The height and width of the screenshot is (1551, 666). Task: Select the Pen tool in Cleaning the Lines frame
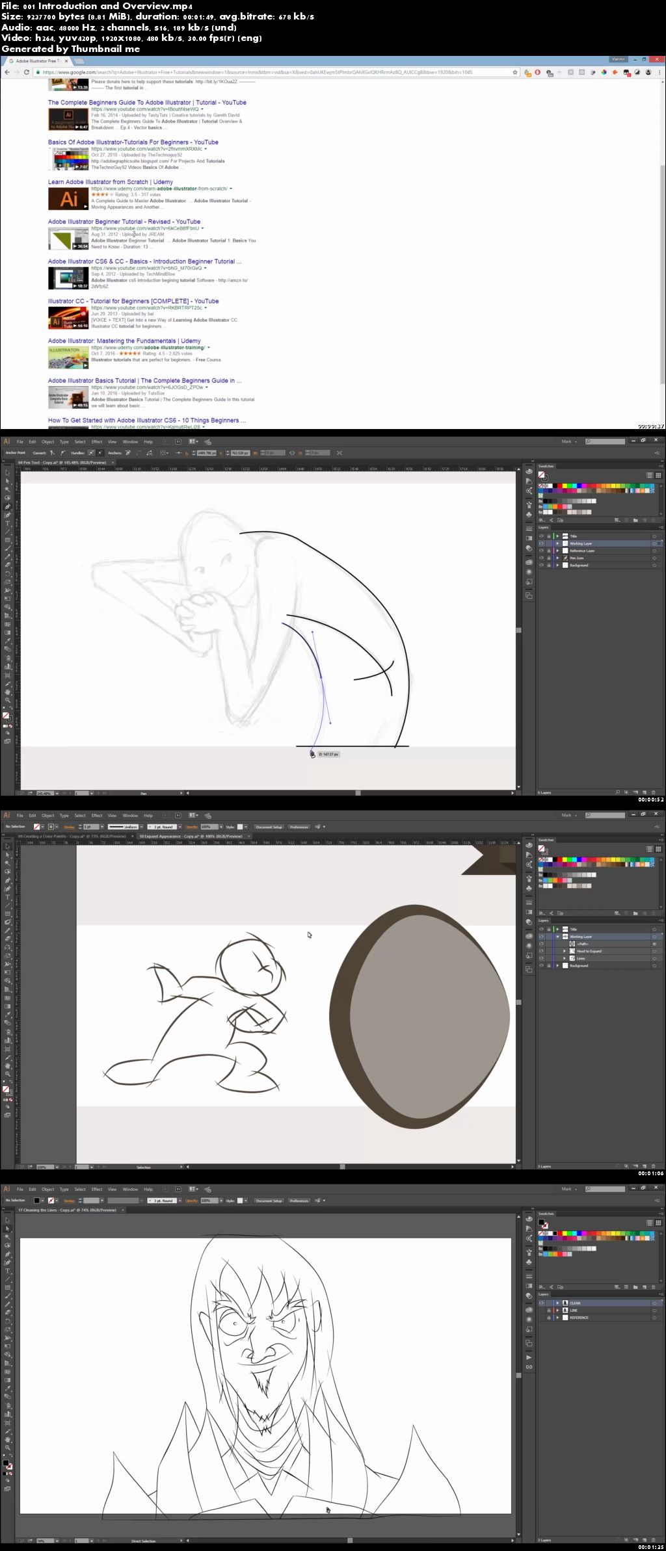tap(8, 1254)
